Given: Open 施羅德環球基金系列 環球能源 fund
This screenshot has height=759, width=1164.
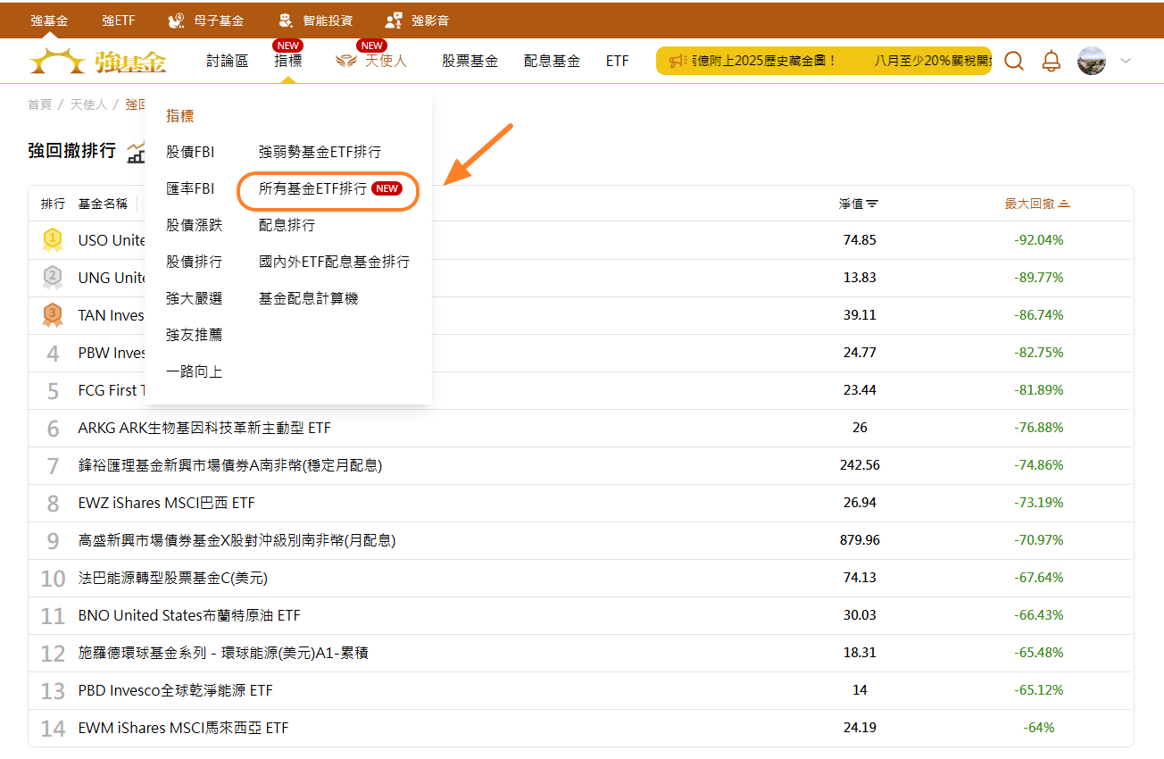Looking at the screenshot, I should pyautogui.click(x=223, y=653).
